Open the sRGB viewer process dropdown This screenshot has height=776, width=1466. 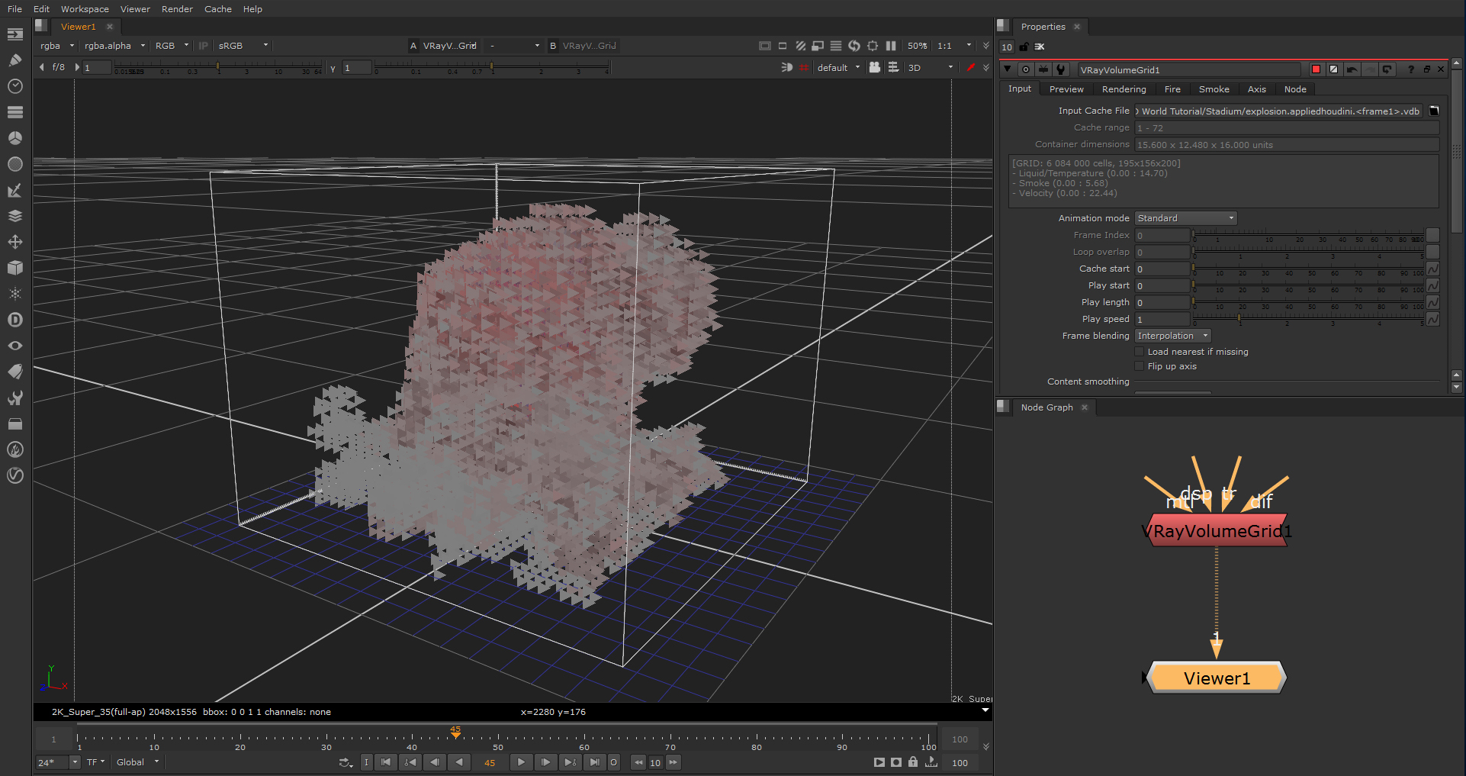[x=243, y=46]
